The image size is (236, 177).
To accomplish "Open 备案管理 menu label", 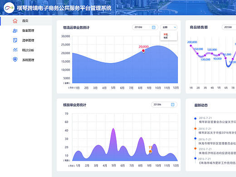I will pos(28,30).
